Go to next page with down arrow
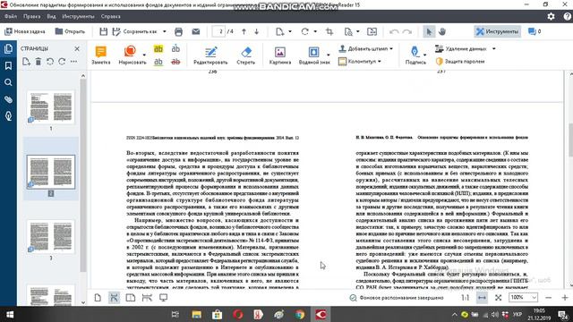The height and width of the screenshot is (322, 573). click(257, 32)
